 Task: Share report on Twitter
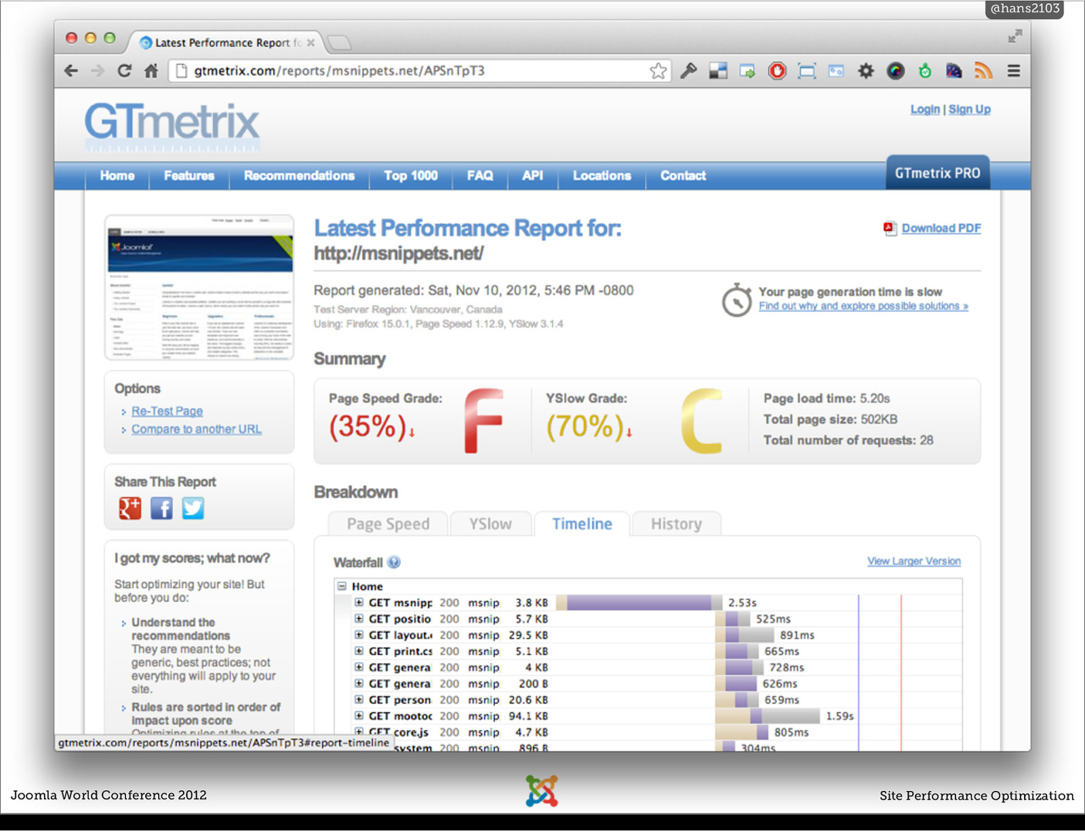point(193,508)
